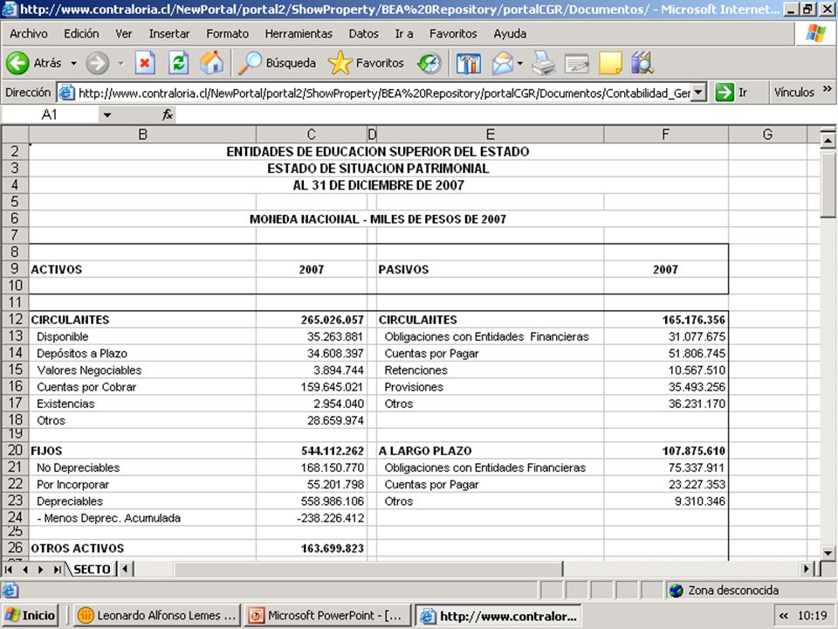838x629 pixels.
Task: Refresh the current page
Action: 178,63
